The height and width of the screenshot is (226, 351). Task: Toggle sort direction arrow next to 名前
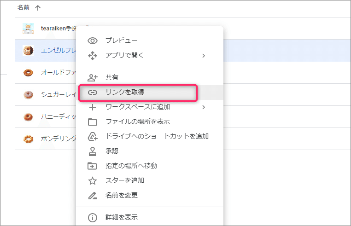click(x=38, y=8)
